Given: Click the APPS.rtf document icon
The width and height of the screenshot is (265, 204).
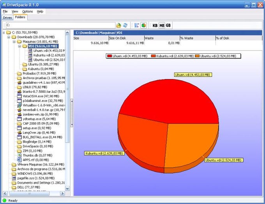Looking at the screenshot, I should click(19, 160).
